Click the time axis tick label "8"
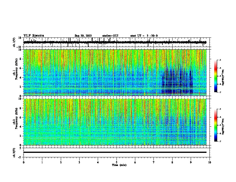Screen dimensions: 236x182 click(172, 162)
